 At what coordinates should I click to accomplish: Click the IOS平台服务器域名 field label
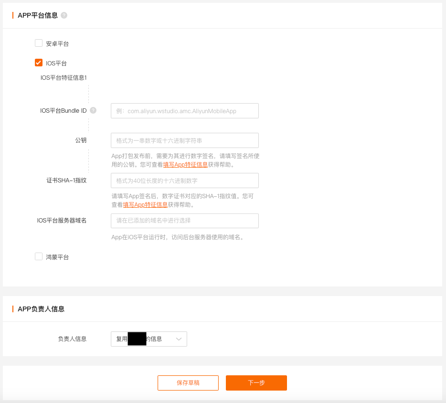(62, 221)
